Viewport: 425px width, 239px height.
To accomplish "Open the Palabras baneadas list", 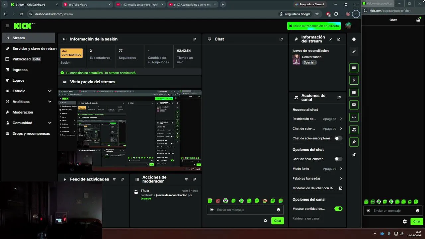I will click(x=317, y=179).
